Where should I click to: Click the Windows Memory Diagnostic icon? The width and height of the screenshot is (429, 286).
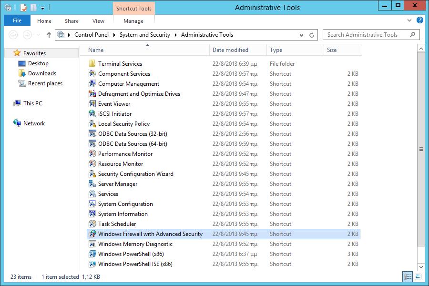pyautogui.click(x=92, y=244)
